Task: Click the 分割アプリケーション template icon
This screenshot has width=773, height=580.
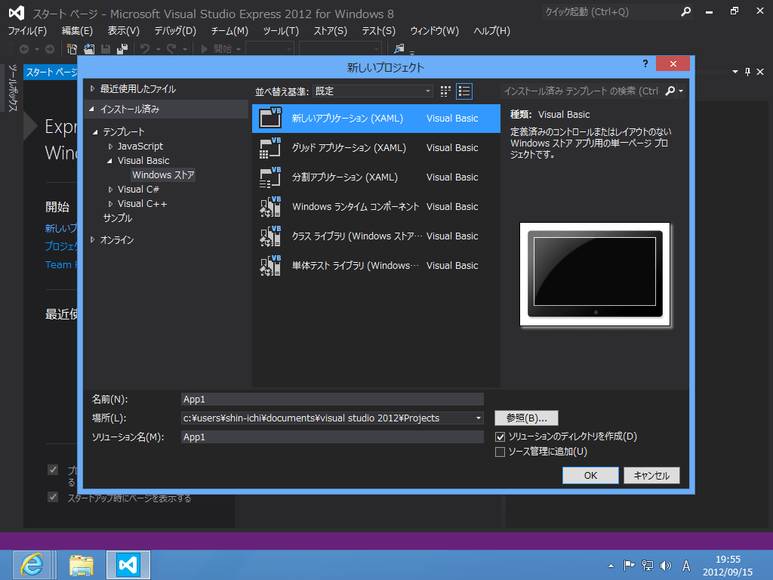Action: [x=270, y=177]
